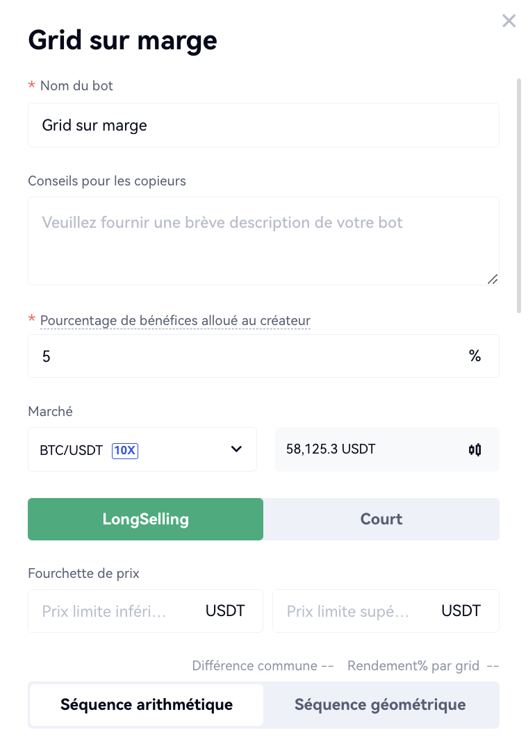Viewport: 528px width, 746px height.
Task: Click the Conseils pour les copieurs textarea
Action: pos(263,240)
